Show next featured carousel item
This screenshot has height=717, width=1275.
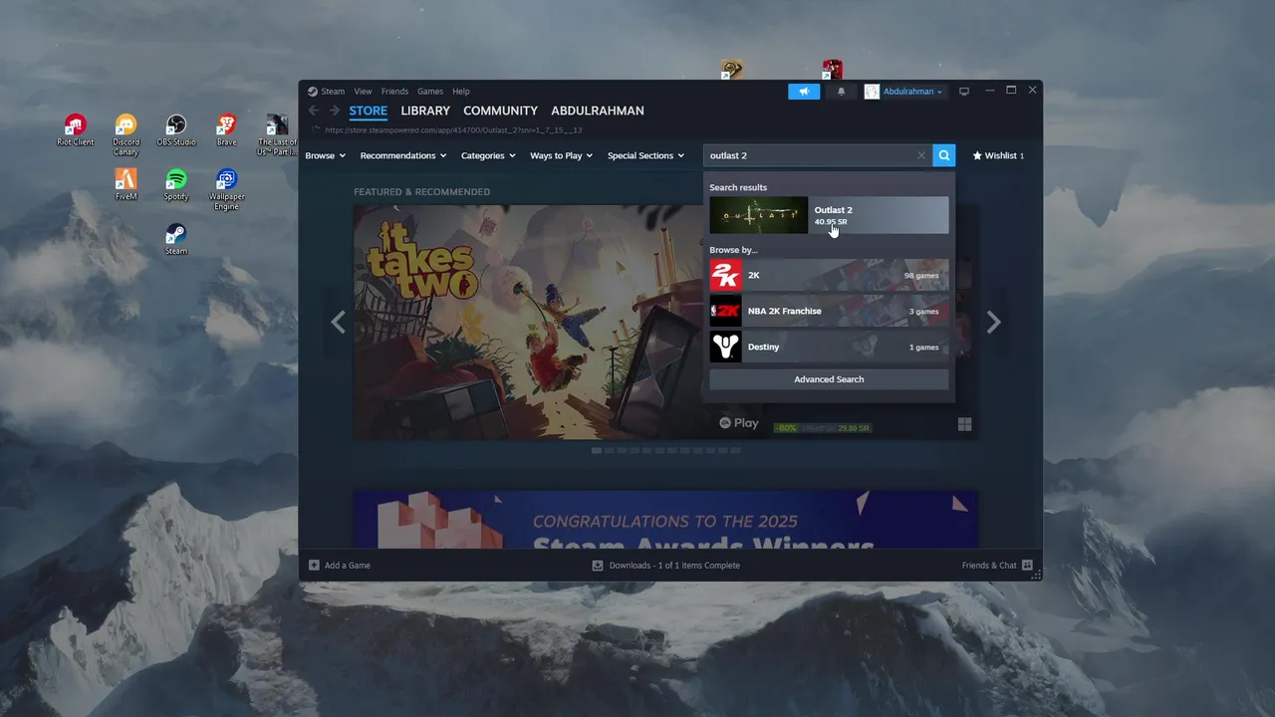993,322
